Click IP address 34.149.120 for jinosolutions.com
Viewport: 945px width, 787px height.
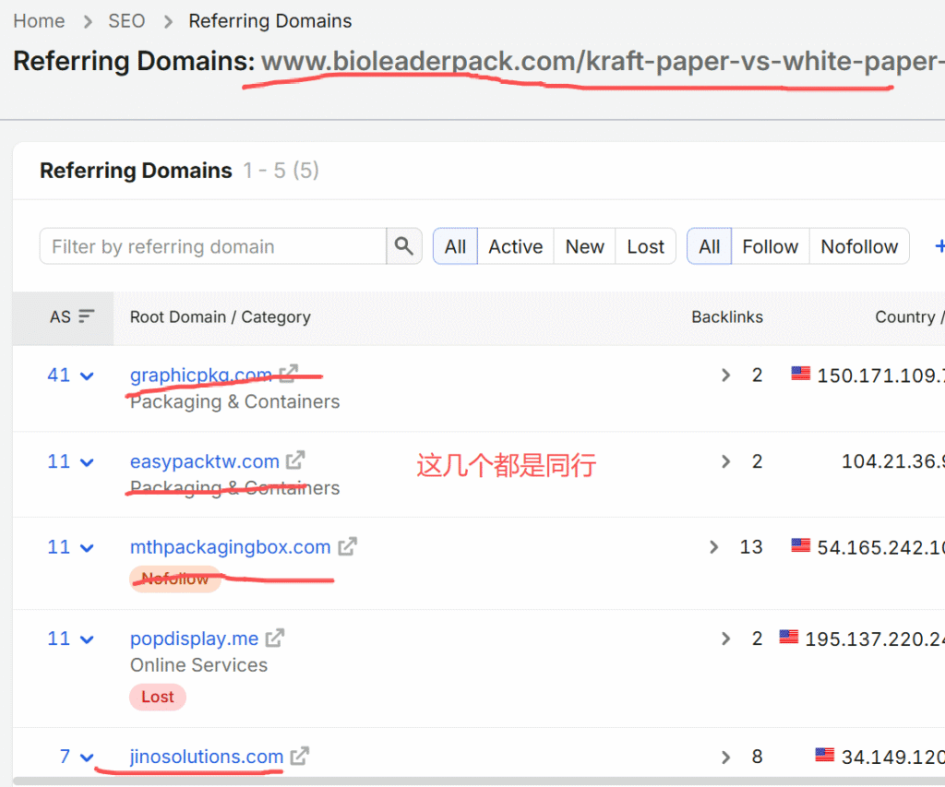tap(892, 757)
